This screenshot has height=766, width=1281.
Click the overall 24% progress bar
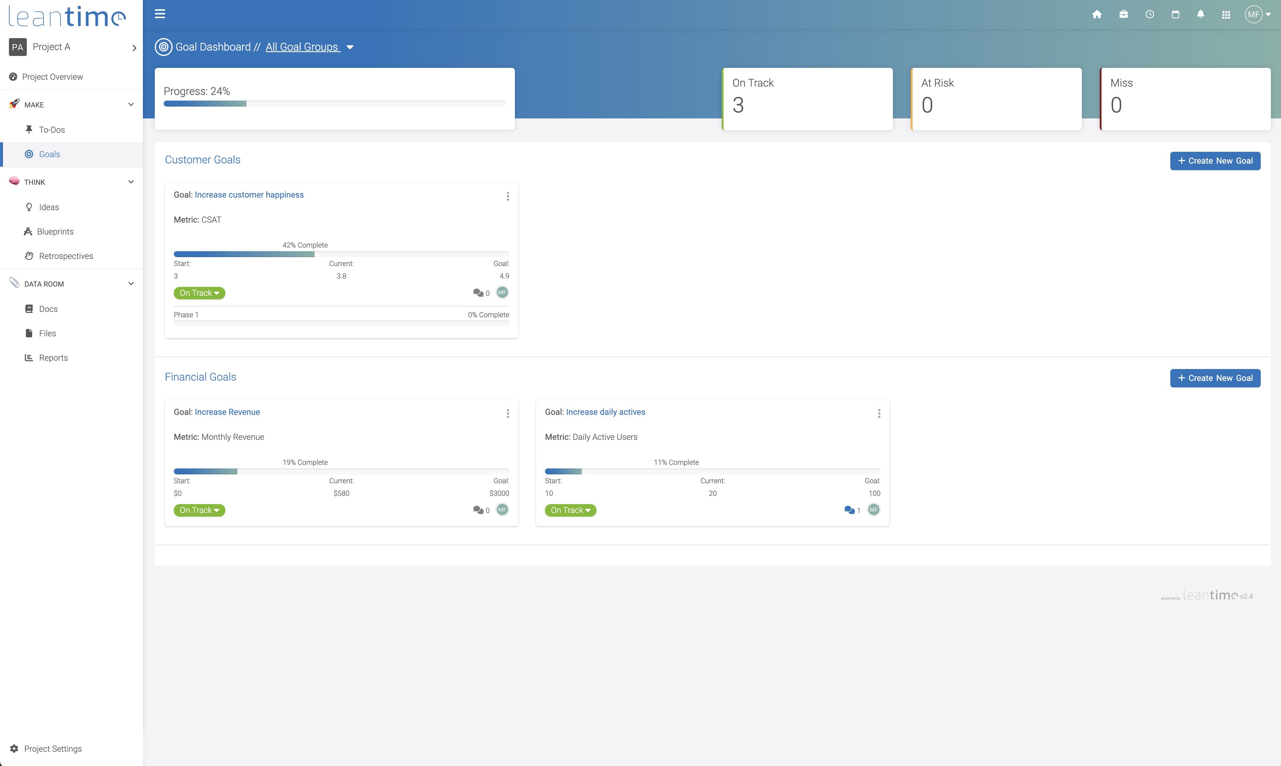[x=335, y=104]
